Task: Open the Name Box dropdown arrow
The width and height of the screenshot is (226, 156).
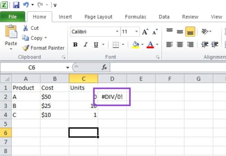Action: pyautogui.click(x=67, y=68)
